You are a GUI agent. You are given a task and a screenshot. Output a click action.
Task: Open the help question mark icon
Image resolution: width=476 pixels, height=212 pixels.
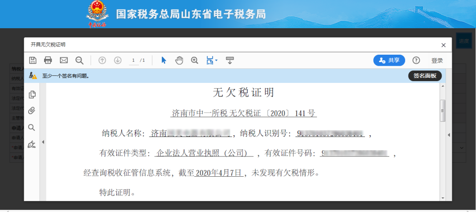pyautogui.click(x=416, y=60)
